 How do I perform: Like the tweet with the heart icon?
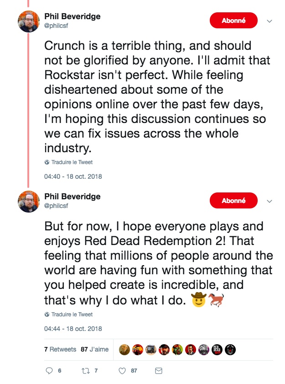coord(122,371)
